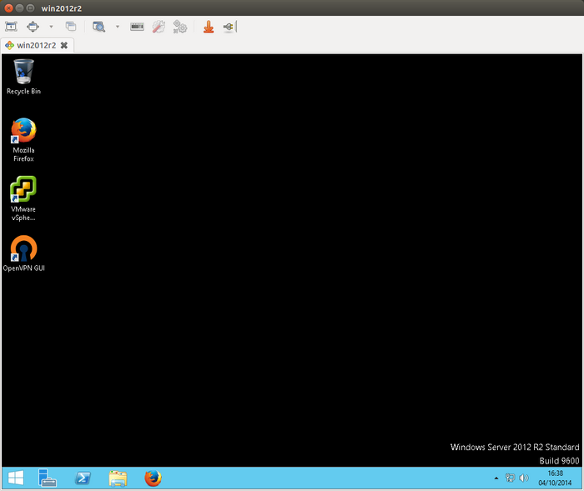The height and width of the screenshot is (491, 584).
Task: Click the switch tab pages icon
Action: point(70,27)
